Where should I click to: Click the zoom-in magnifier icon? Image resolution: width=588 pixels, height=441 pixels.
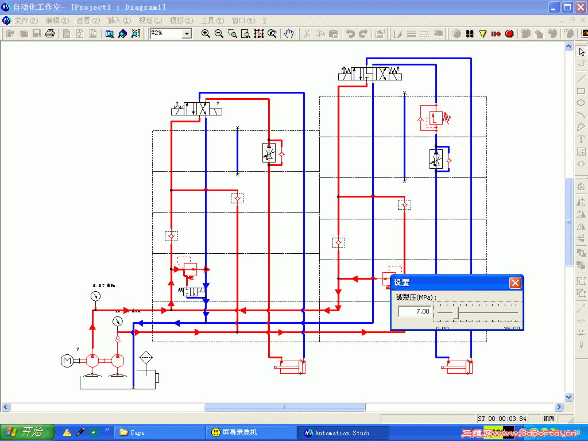click(x=206, y=34)
